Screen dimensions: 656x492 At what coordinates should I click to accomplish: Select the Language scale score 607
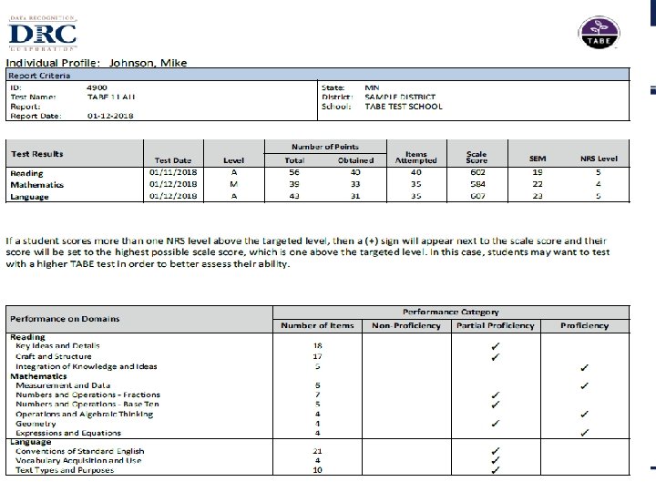click(477, 196)
